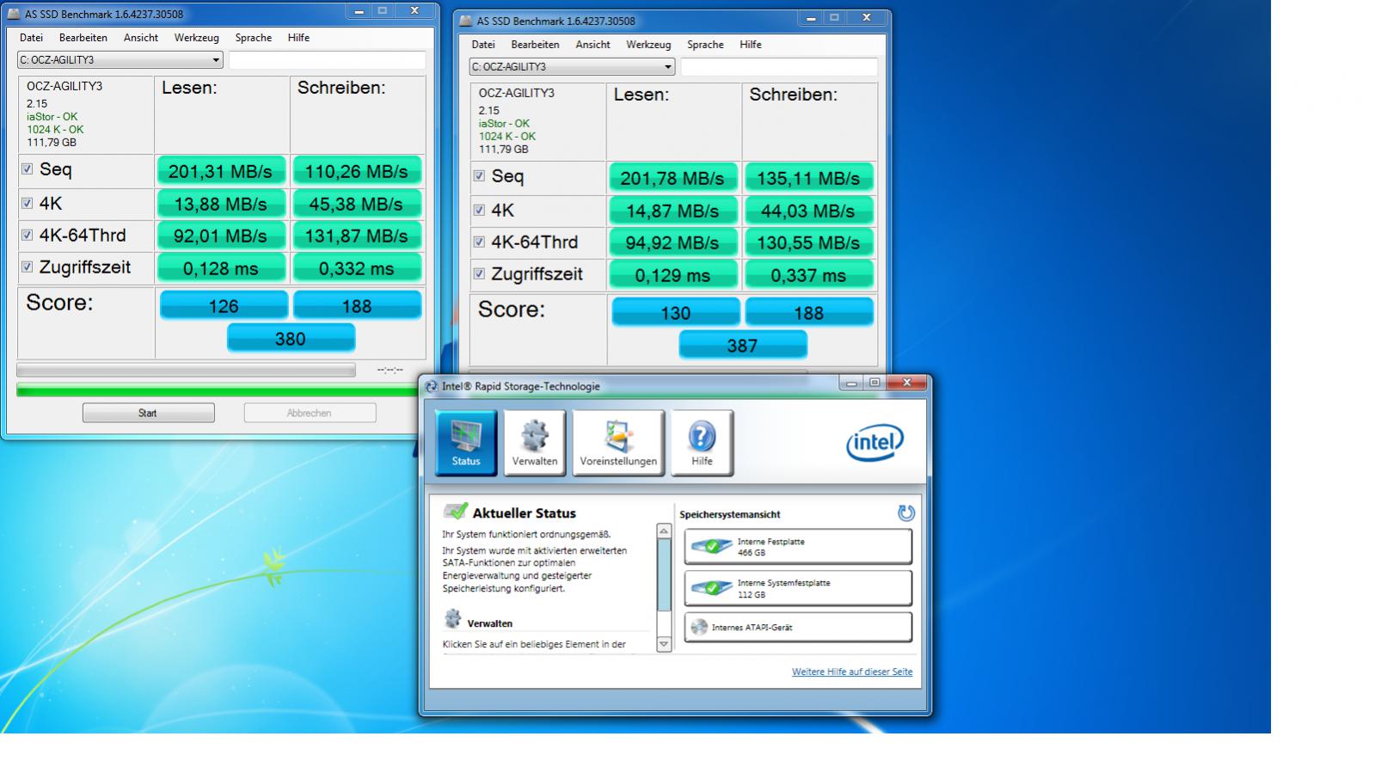Viewport: 1375px width, 773px height.
Task: Click the 4K read value 14,87 MB/s
Action: (672, 211)
